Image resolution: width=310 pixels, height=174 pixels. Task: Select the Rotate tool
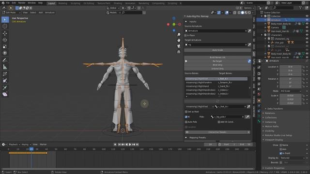[5, 40]
